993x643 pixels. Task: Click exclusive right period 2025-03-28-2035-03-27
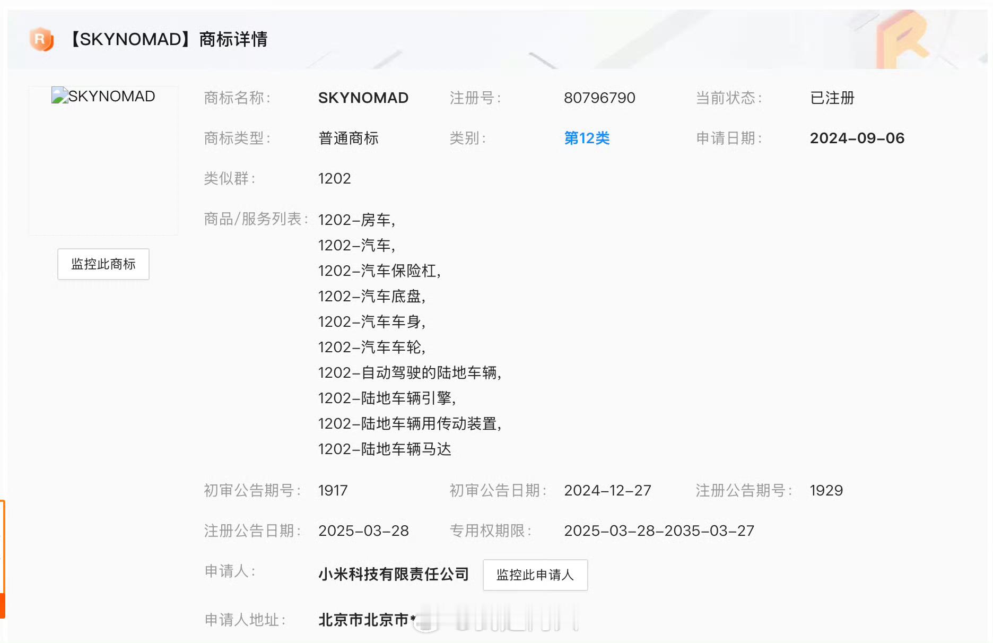click(659, 531)
